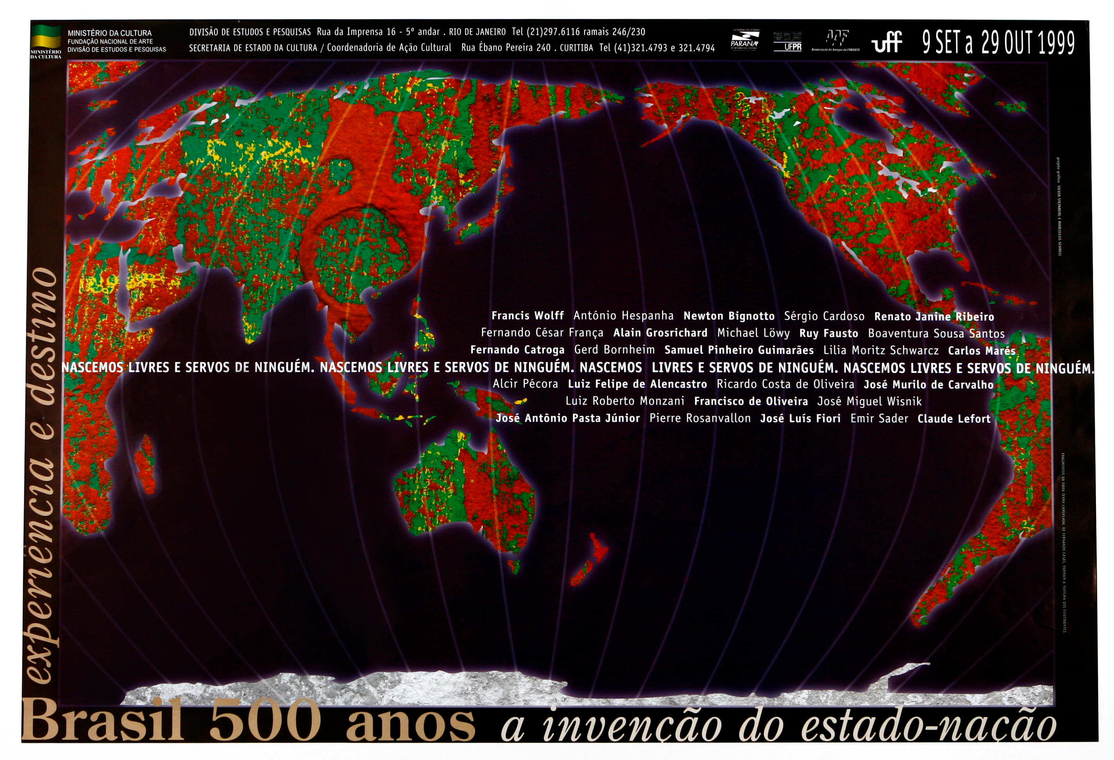
Task: Click the name 'Ruy Fausto'
Action: click(x=828, y=334)
